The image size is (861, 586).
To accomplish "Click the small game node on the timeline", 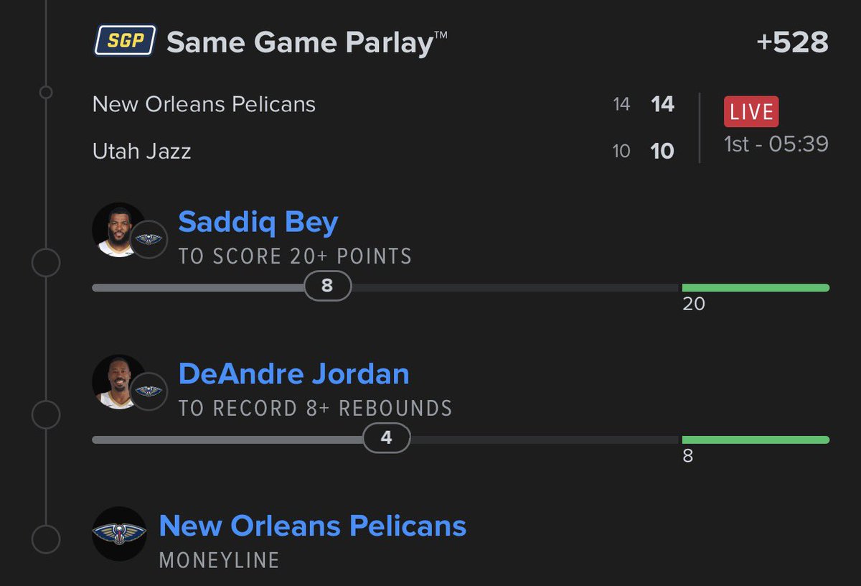I will point(46,92).
